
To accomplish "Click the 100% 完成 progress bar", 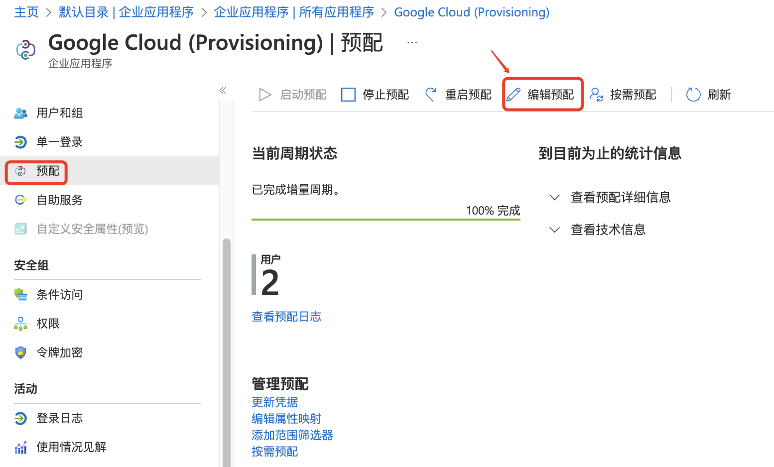I will [x=386, y=219].
